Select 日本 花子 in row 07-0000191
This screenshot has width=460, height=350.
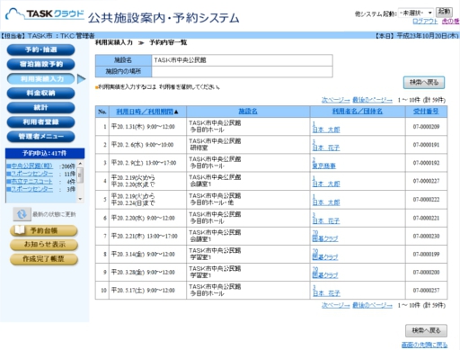(326, 148)
